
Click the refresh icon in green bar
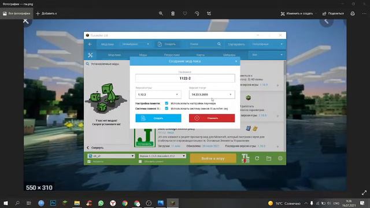tap(257, 158)
